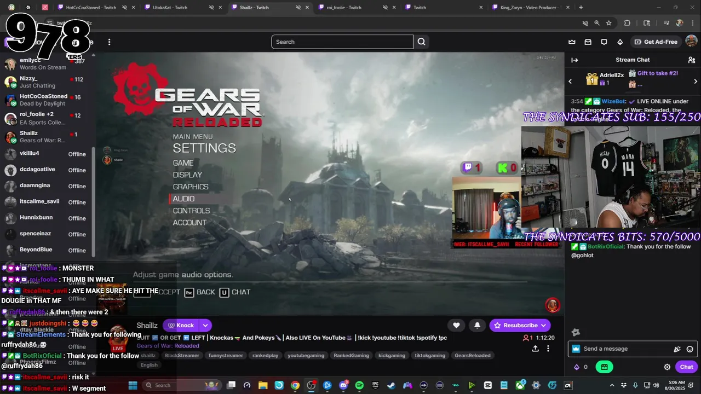The width and height of the screenshot is (701, 394).
Task: Open emilyce channel in sidebar
Action: coord(47,64)
